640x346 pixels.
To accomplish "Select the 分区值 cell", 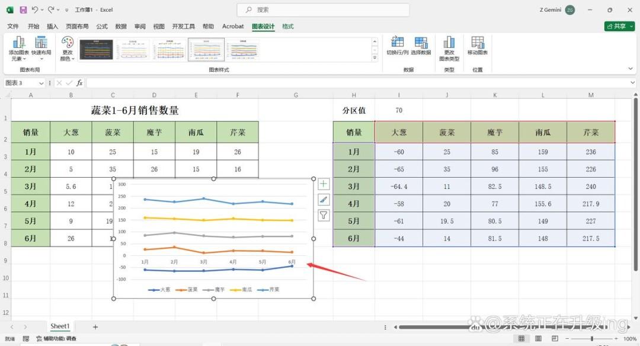I will coord(354,110).
